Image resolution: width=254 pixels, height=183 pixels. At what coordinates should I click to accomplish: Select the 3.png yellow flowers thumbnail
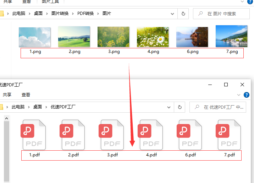114,37
